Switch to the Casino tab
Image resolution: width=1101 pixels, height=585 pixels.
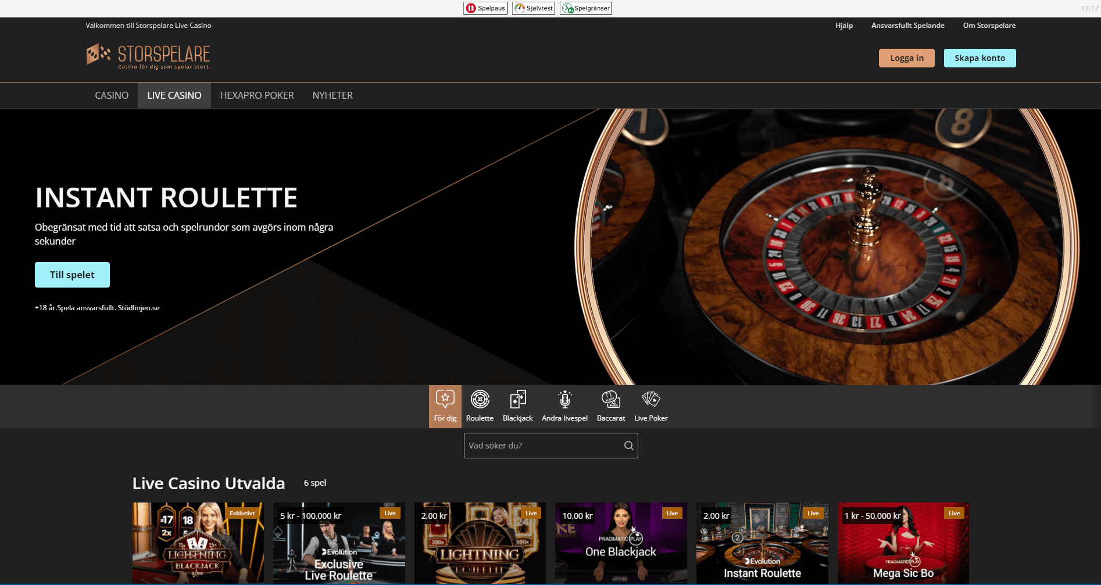(x=112, y=95)
